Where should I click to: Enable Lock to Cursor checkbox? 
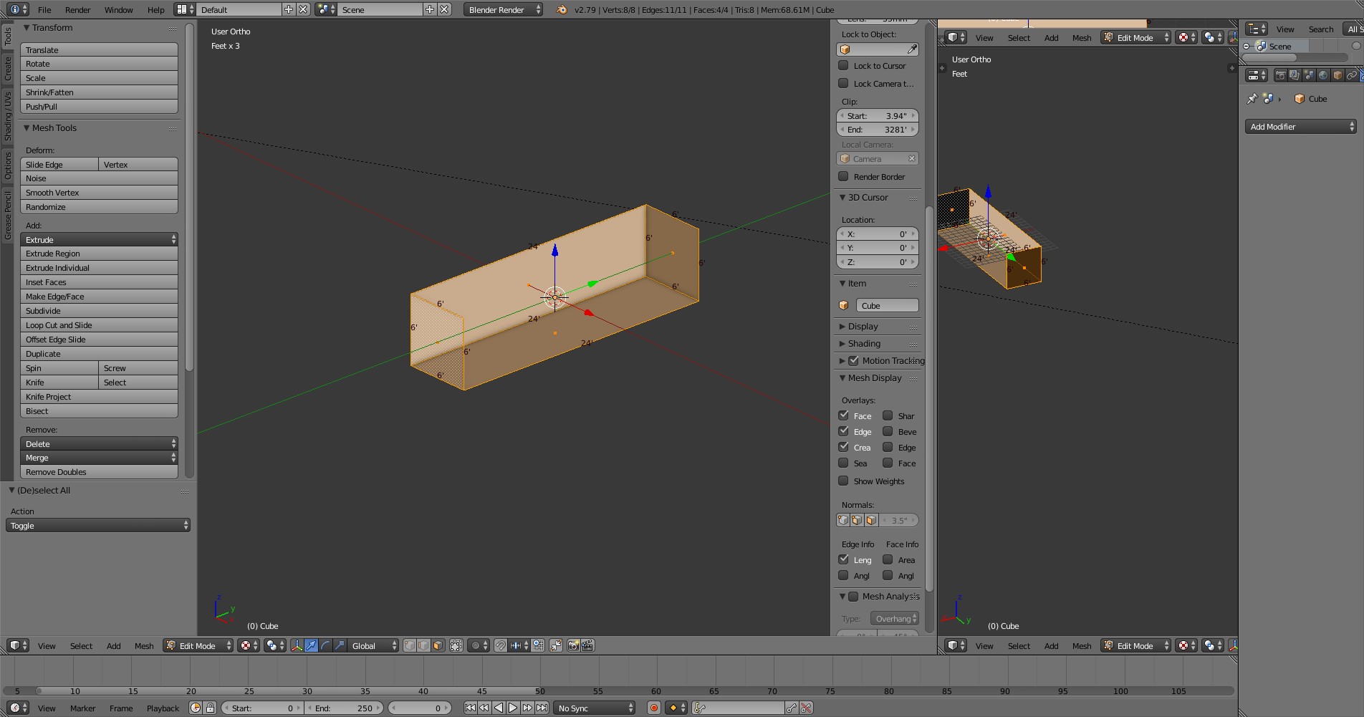tap(843, 65)
